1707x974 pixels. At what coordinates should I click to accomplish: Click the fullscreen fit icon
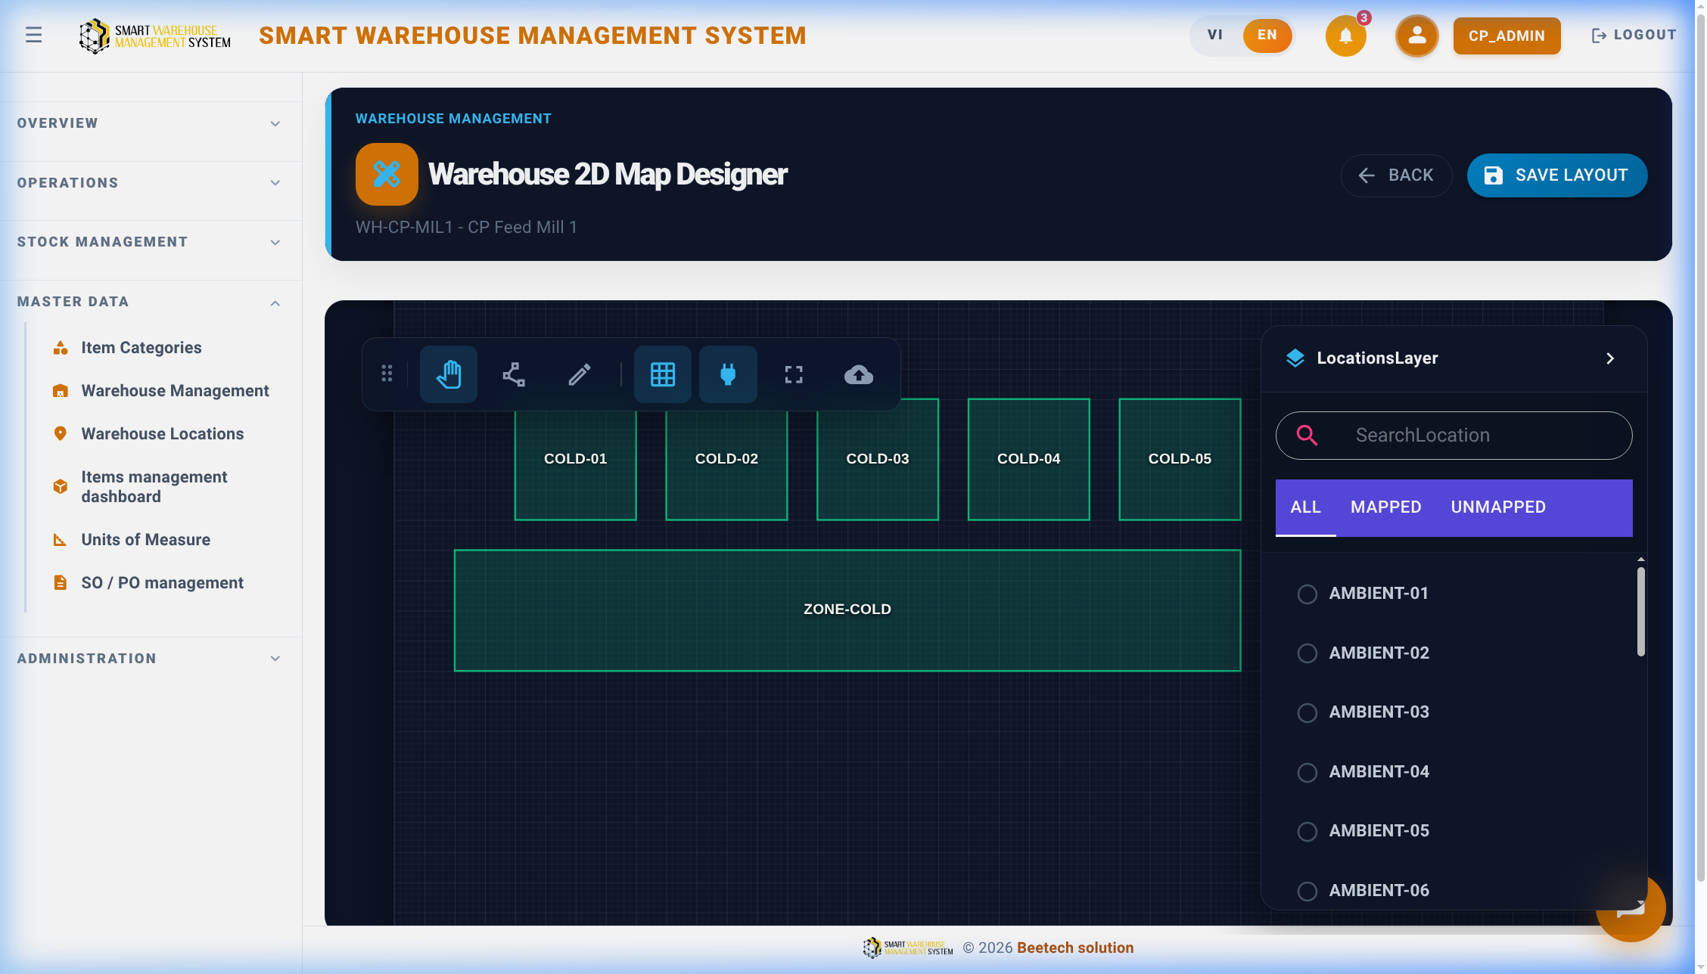(x=794, y=374)
